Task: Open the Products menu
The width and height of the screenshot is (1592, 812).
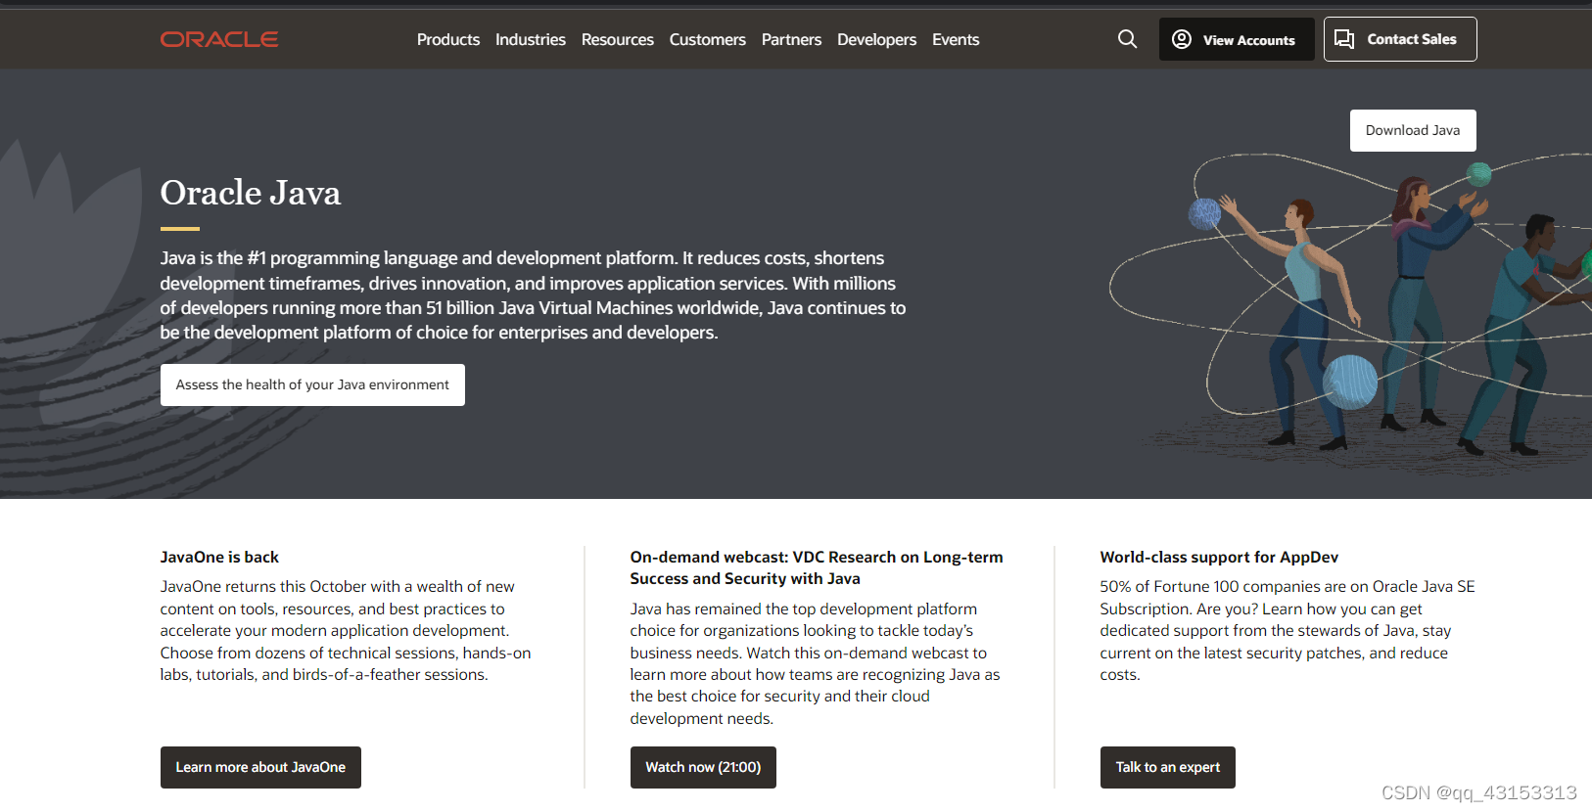Action: click(x=448, y=39)
